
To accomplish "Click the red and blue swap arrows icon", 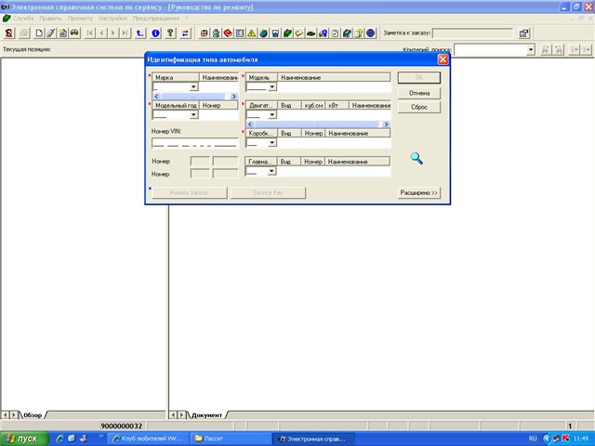I will pyautogui.click(x=185, y=33).
